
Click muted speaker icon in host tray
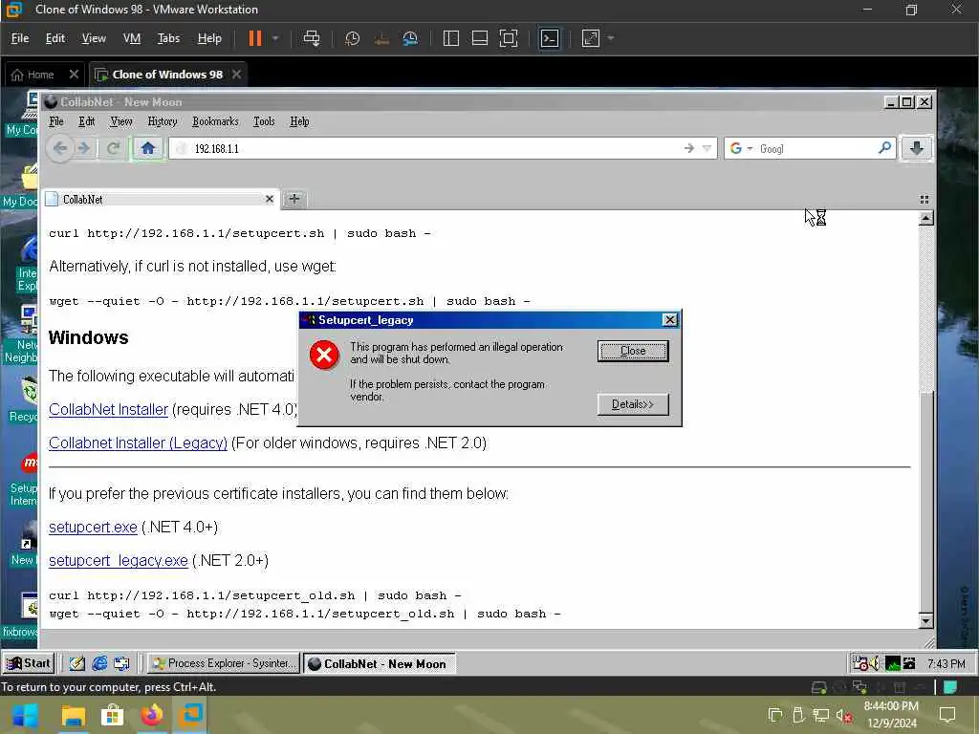point(844,715)
